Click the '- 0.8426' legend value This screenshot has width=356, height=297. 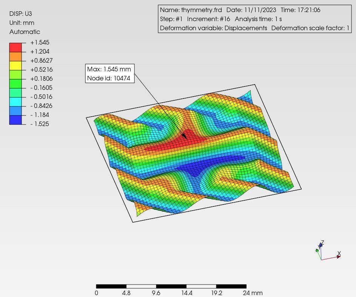[41, 106]
